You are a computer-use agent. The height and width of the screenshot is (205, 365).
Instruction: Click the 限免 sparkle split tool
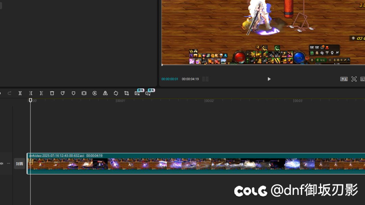(x=148, y=93)
